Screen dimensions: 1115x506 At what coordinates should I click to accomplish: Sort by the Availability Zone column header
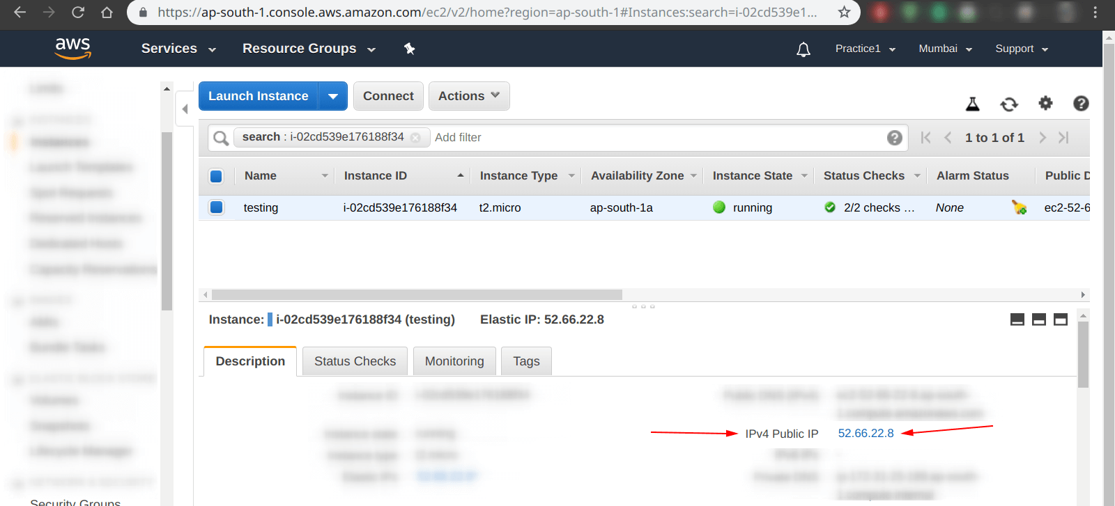click(638, 176)
